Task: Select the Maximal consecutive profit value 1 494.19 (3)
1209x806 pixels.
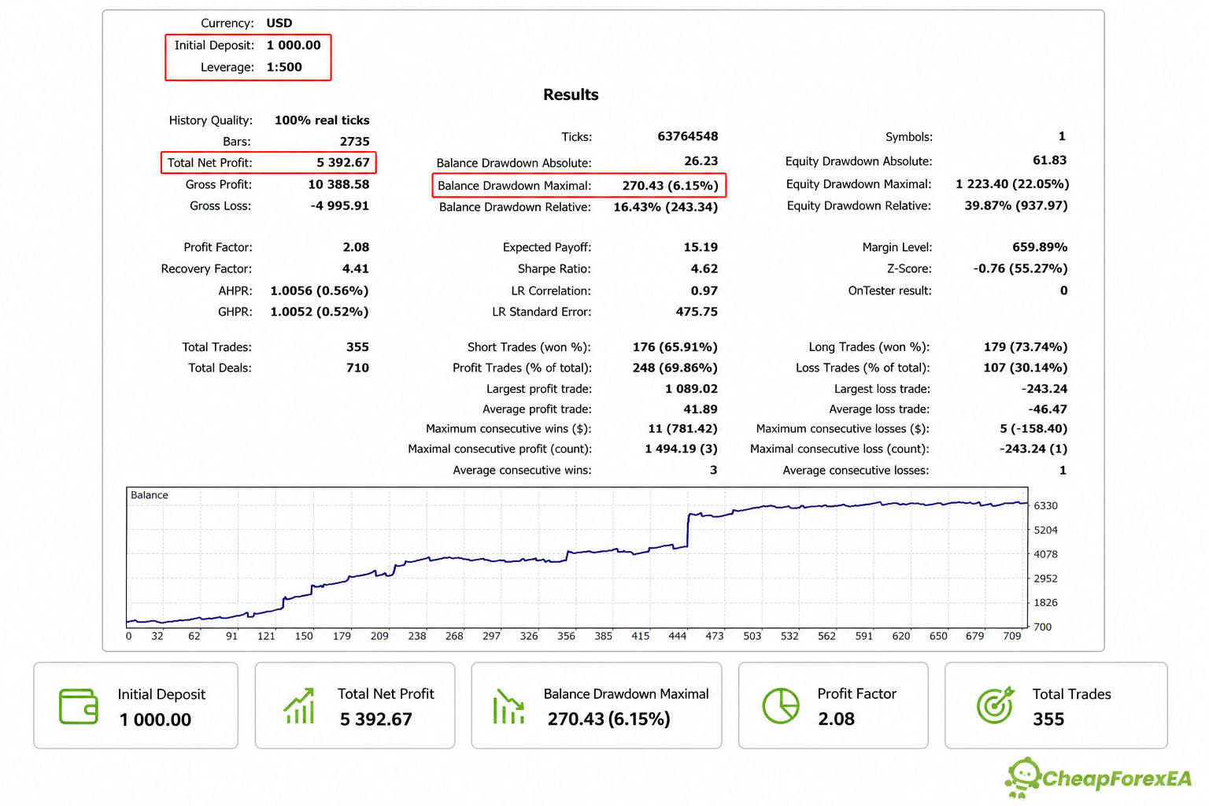Action: [681, 449]
